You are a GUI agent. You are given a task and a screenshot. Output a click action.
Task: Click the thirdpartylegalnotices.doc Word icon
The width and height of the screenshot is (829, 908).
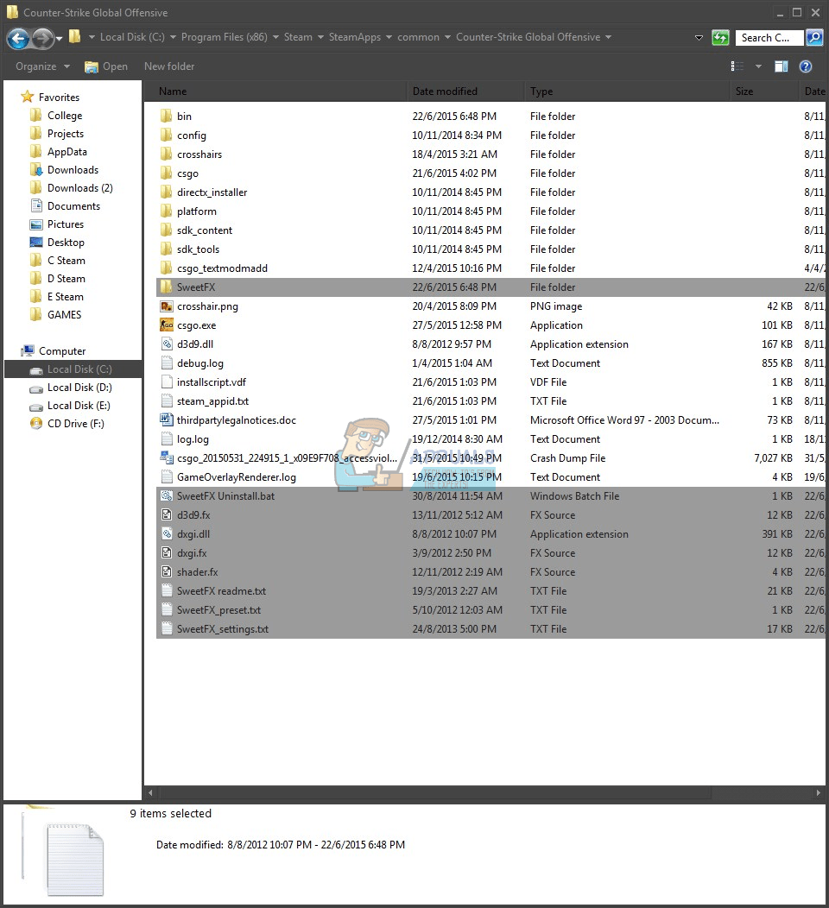pos(167,420)
